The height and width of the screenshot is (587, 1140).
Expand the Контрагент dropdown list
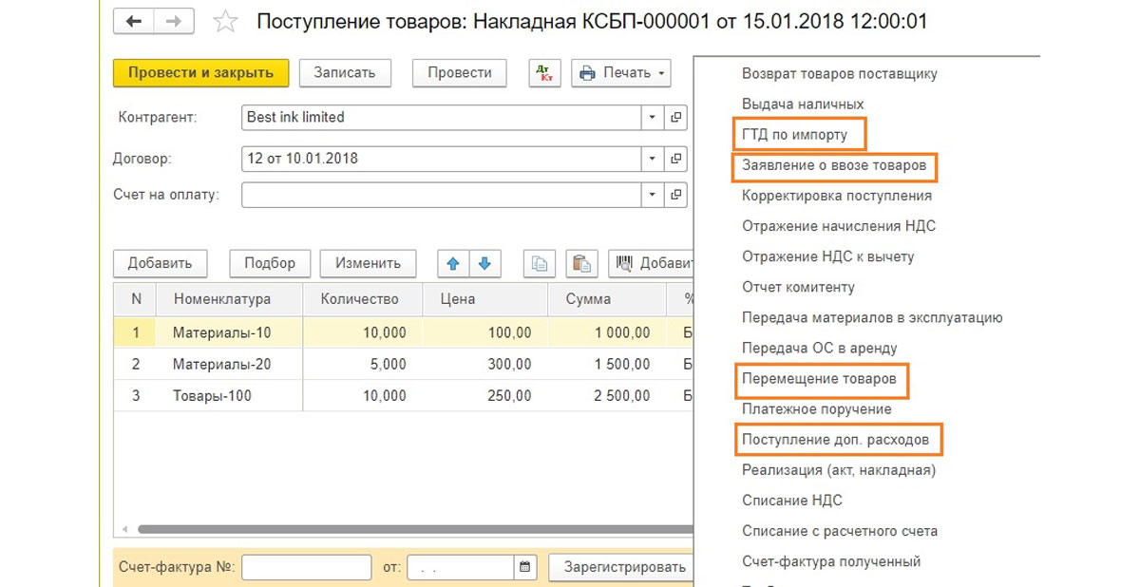[x=653, y=118]
